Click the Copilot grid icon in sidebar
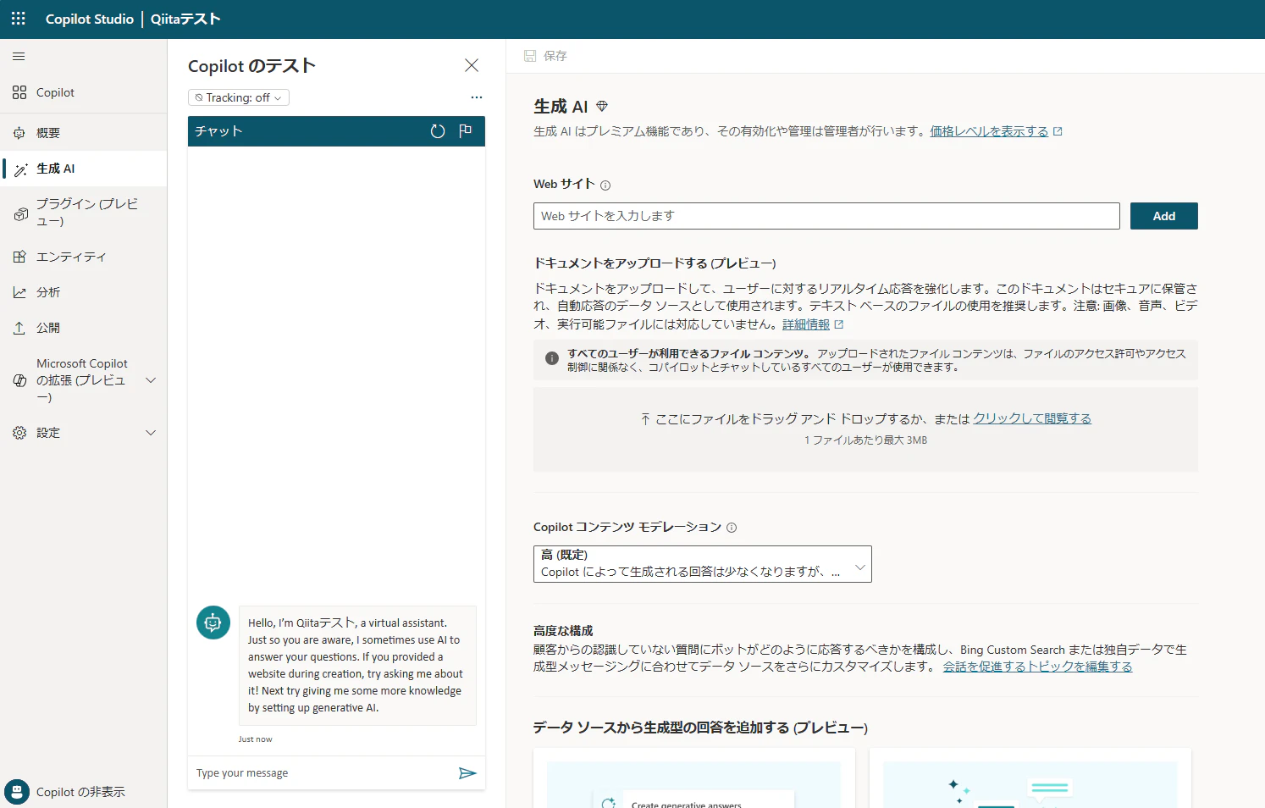This screenshot has width=1265, height=808. [x=19, y=92]
